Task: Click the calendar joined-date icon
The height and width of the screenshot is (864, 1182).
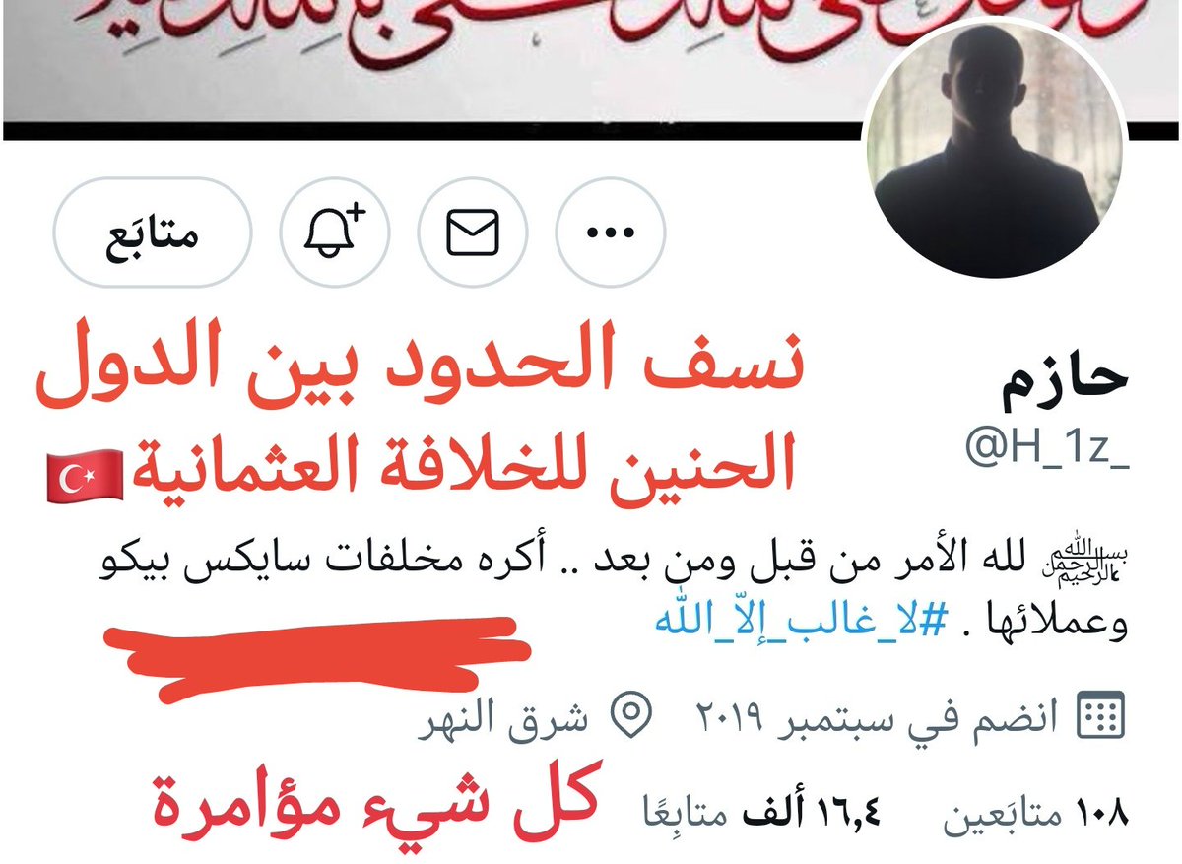Action: pos(1104,716)
